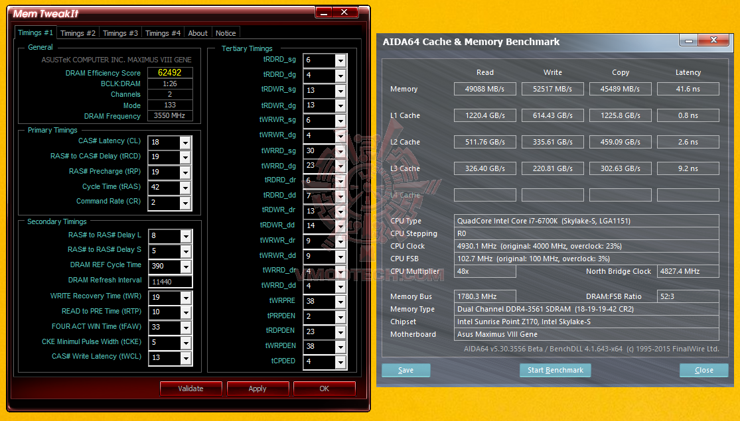Screen dimensions: 740x421
Task: Open the WRITE Recovery Time (tWR) dropdown
Action: tap(186, 298)
